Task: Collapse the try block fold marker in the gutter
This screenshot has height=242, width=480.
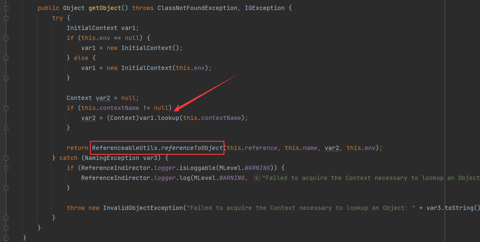Action: coord(6,18)
